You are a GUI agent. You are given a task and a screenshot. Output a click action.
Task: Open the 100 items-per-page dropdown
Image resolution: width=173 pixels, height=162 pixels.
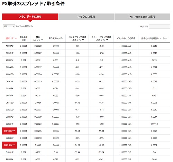[9, 26]
